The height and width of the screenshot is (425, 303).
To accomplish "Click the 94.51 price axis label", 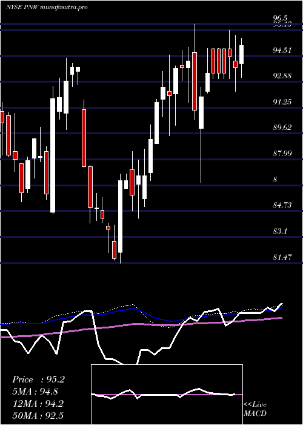I will (282, 50).
